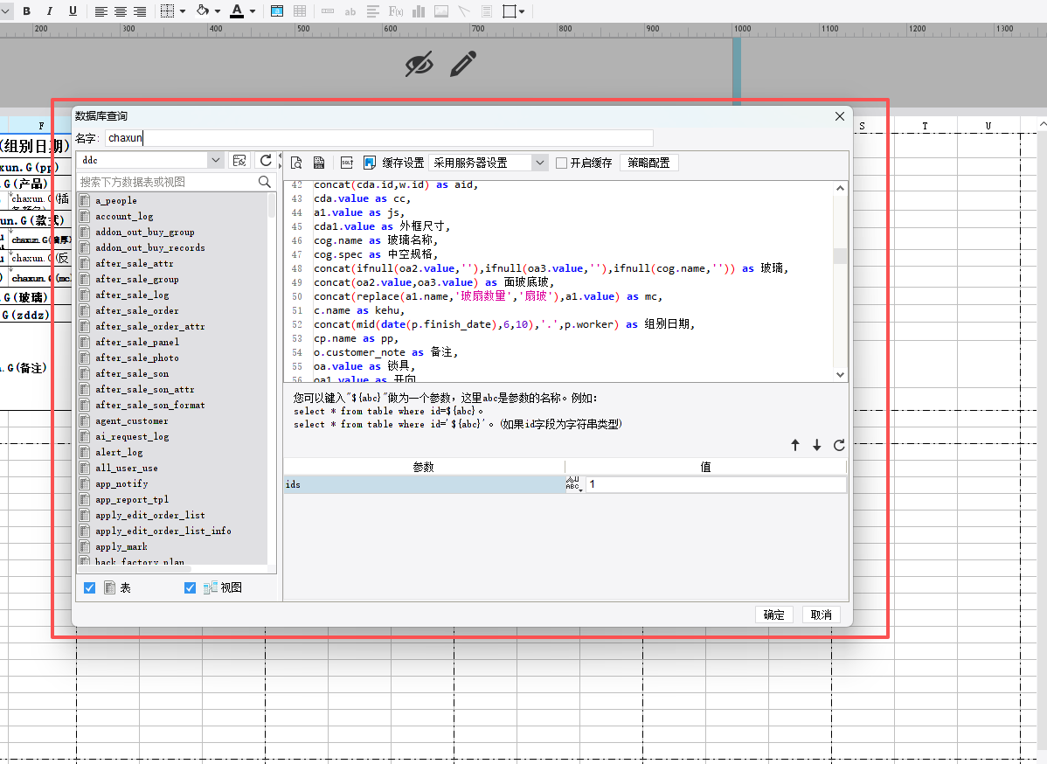Click the SQL editor scroll-down arrow

coord(840,375)
